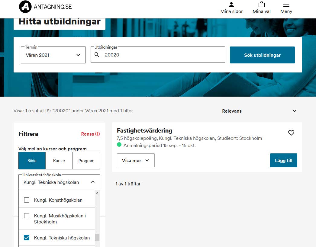Click Lägg till button for the course
This screenshot has width=316, height=247.
click(x=283, y=160)
